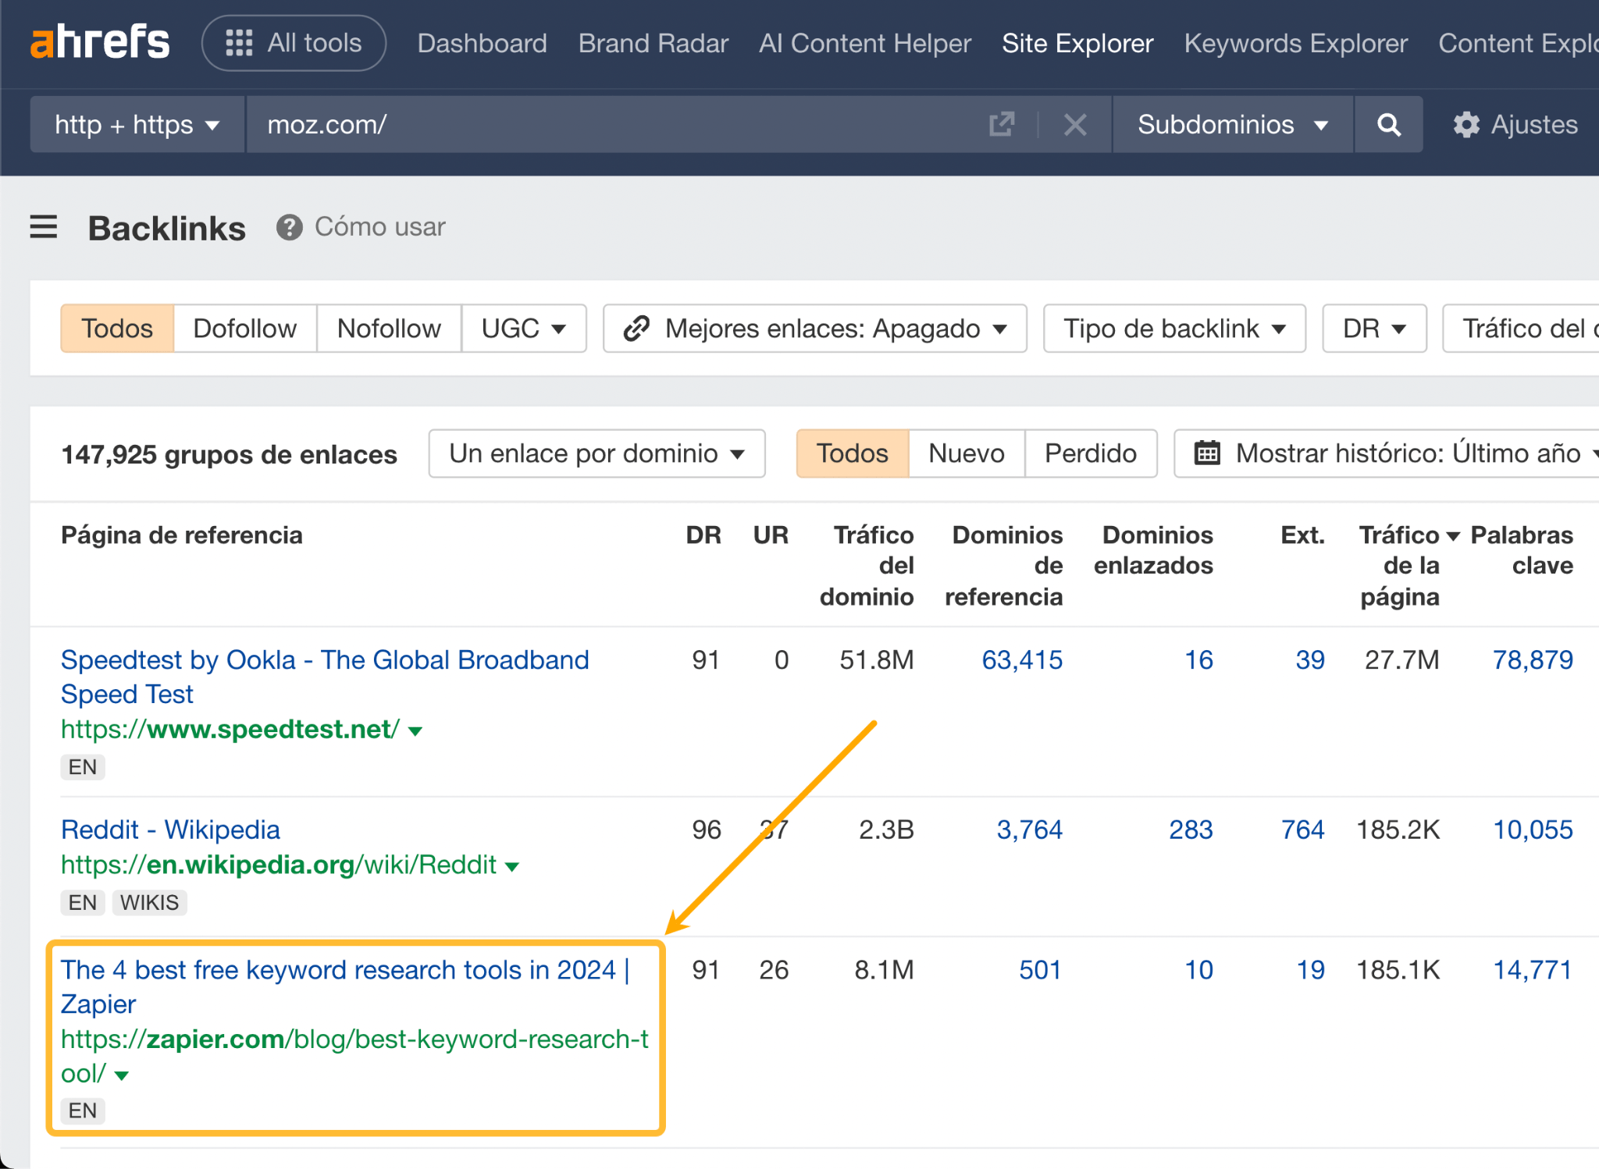This screenshot has height=1169, width=1599.
Task: Click the external link icon in the URL bar
Action: point(1002,124)
